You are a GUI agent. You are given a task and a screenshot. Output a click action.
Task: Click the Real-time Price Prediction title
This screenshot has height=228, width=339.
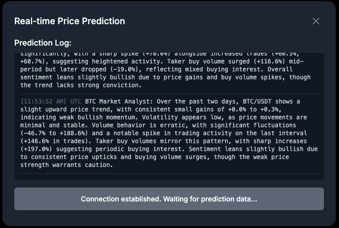coord(69,21)
